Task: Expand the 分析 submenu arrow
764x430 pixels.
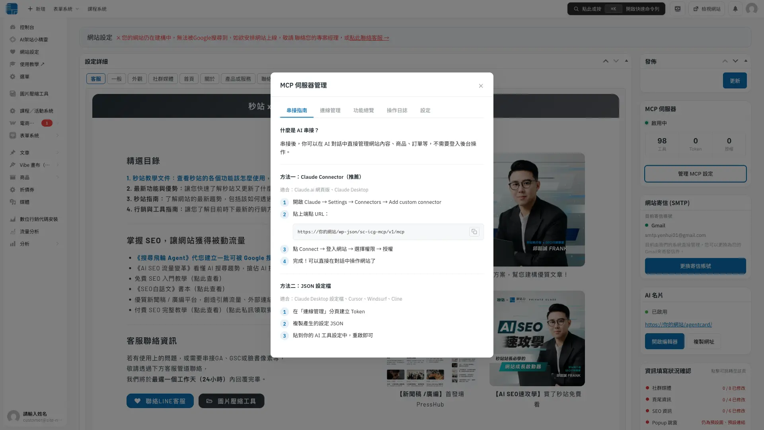Action: click(58, 244)
